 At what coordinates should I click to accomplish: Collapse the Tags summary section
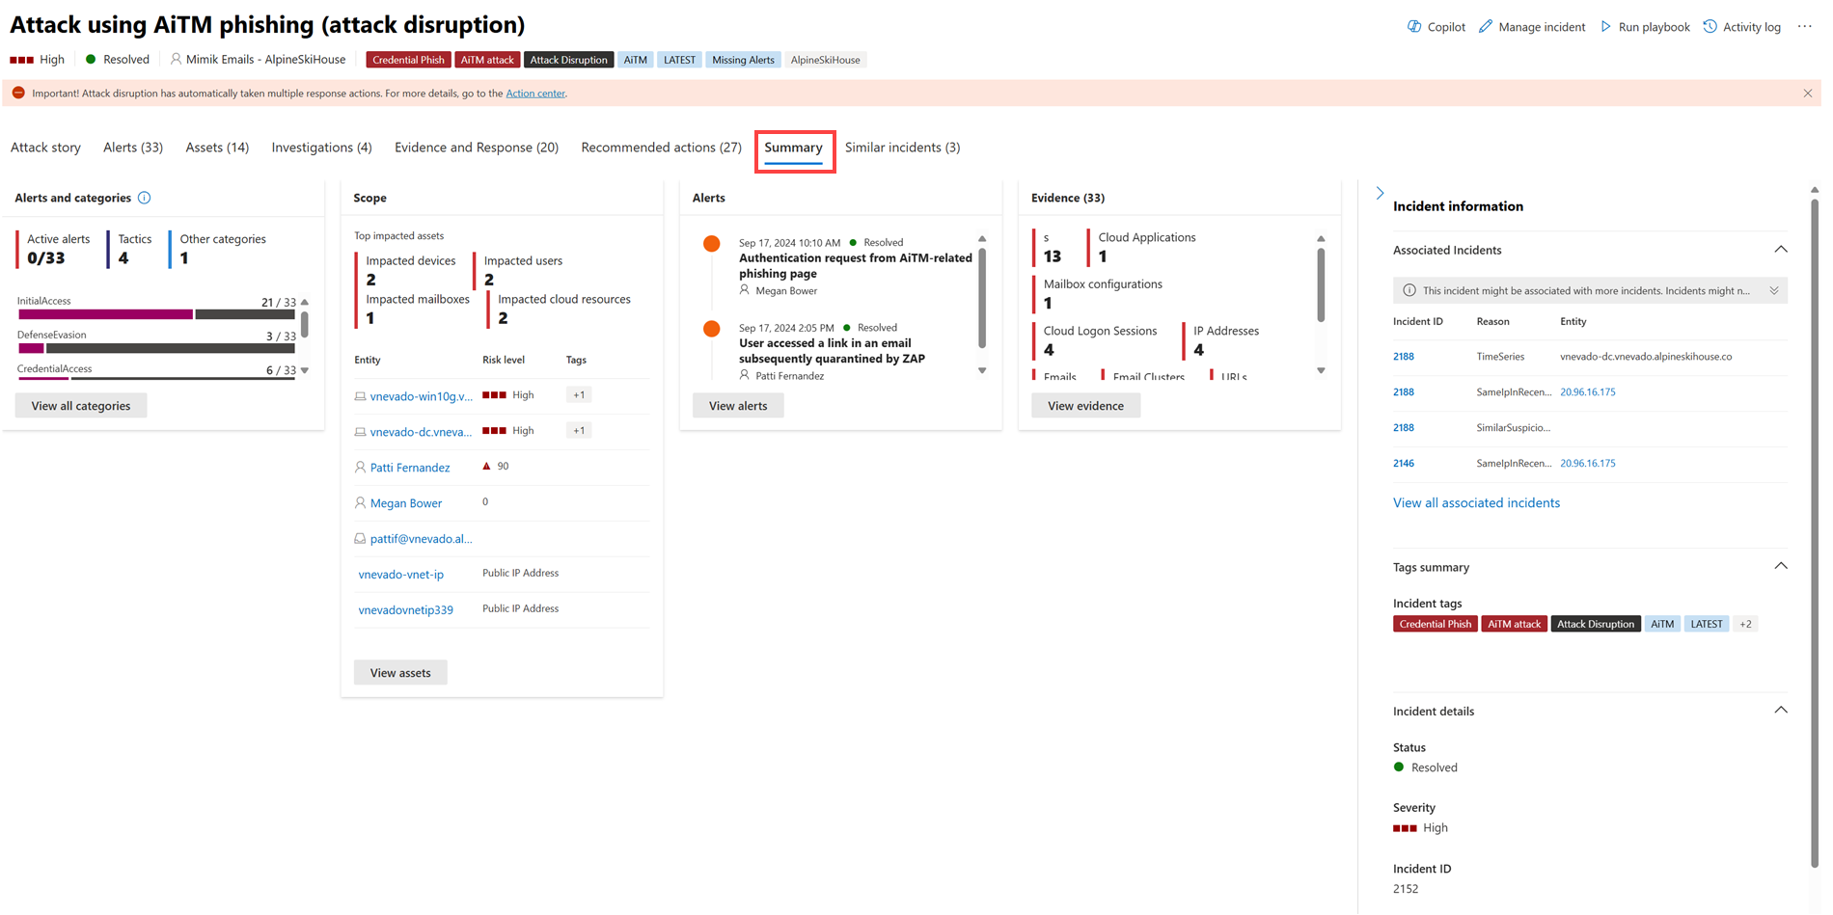point(1781,566)
